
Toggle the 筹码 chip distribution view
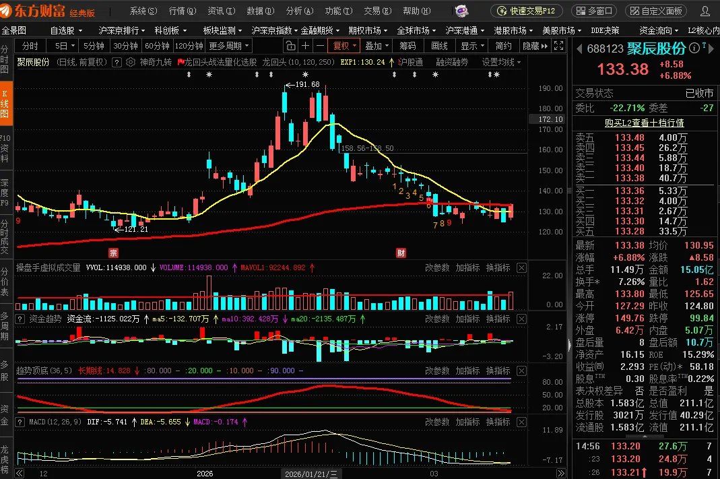(x=407, y=46)
